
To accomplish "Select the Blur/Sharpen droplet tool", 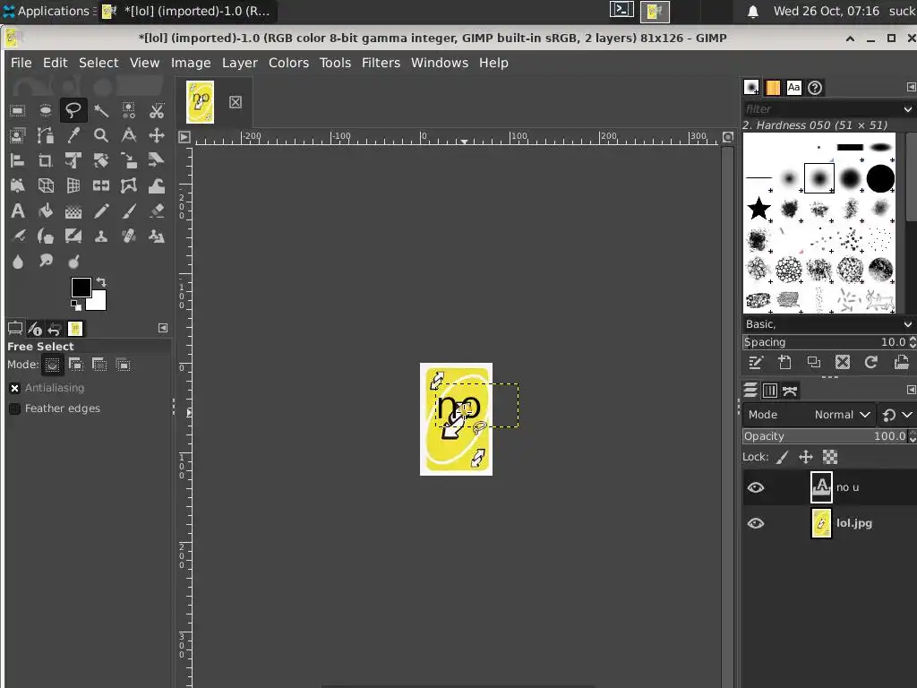I will click(x=18, y=262).
